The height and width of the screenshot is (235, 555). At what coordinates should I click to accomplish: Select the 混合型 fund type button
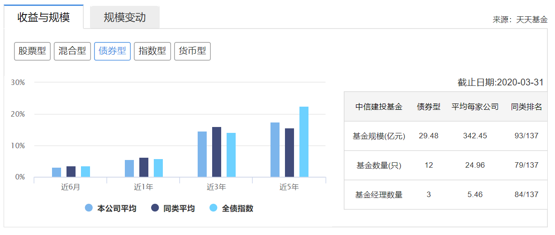[x=72, y=51]
